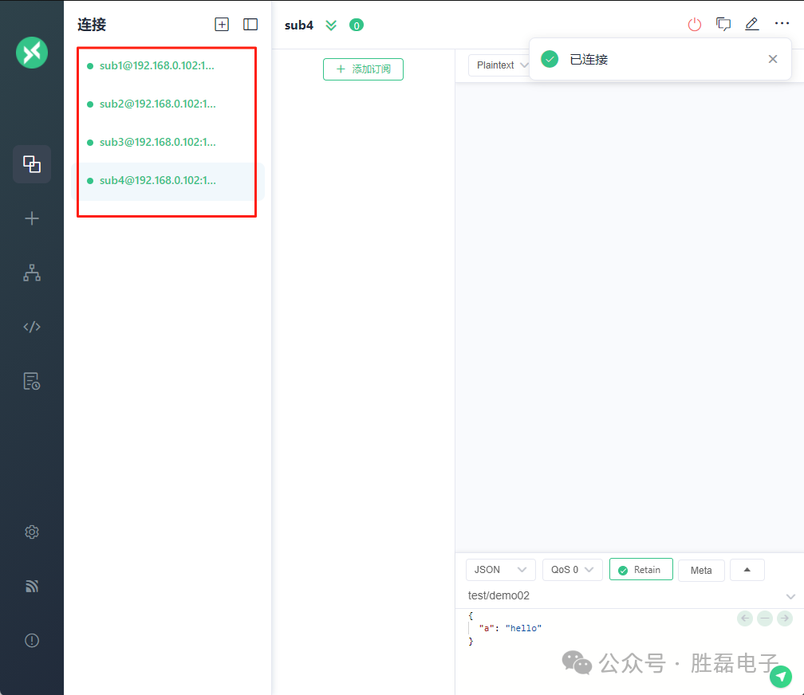The height and width of the screenshot is (695, 804).
Task: Open the Log page icon
Action: [x=32, y=381]
